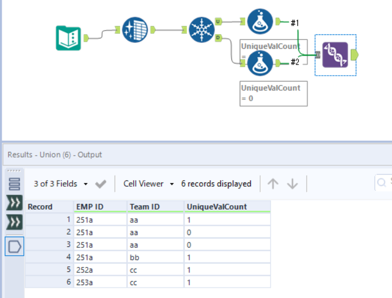Expand the Cell Viewer dropdown
The image size is (392, 298).
coord(148,183)
